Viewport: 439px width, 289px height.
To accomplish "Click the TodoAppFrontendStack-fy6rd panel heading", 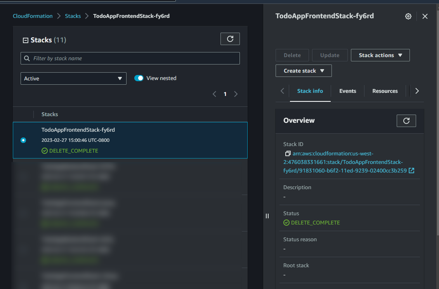I will 324,16.
